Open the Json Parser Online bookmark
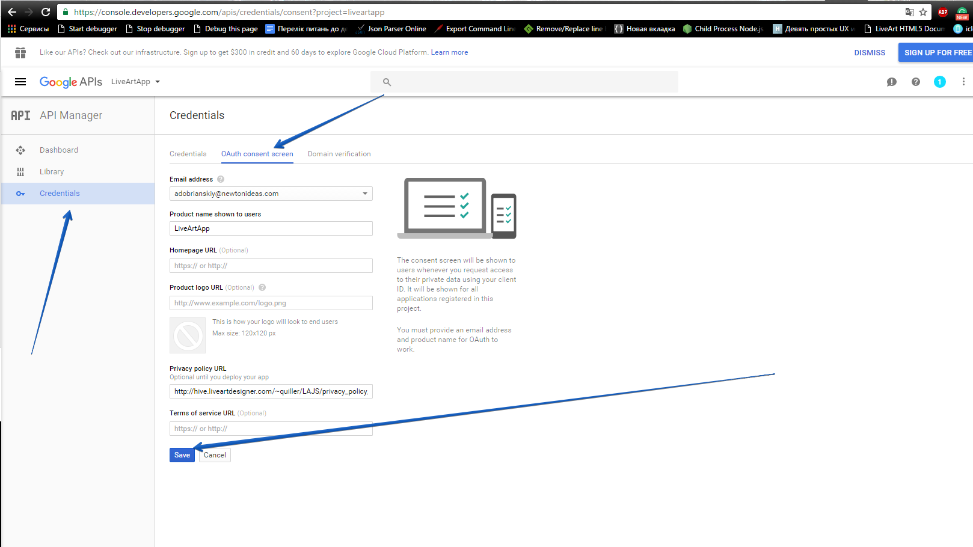The height and width of the screenshot is (547, 973). (x=391, y=29)
